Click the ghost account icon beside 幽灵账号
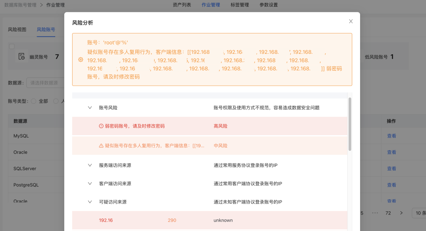The image size is (426, 231). point(21,57)
